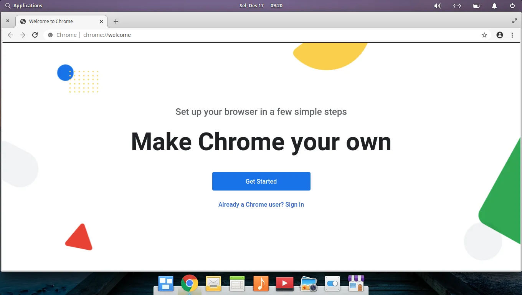Viewport: 522px width, 295px height.
Task: Open the Applications menu
Action: [24, 6]
